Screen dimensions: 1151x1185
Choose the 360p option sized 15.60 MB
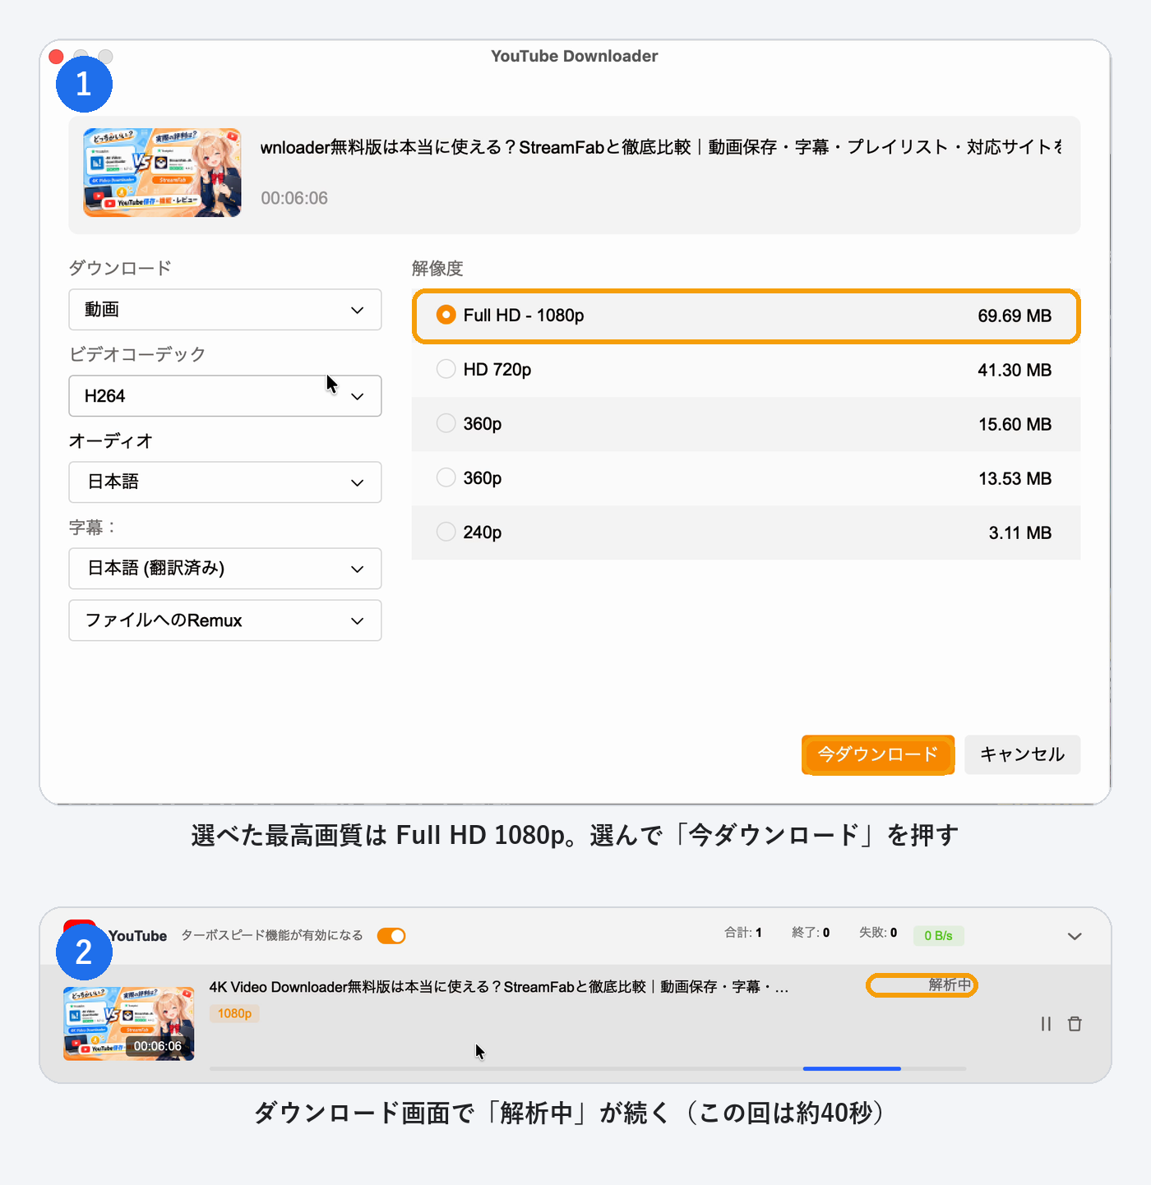pyautogui.click(x=746, y=424)
